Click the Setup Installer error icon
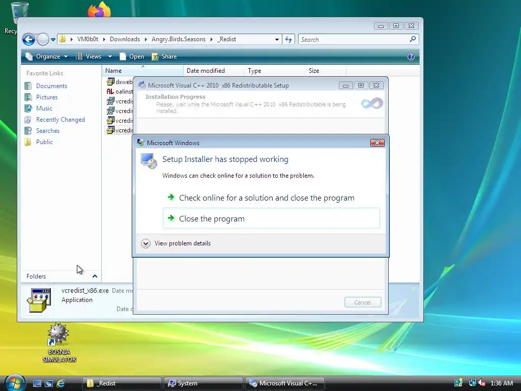Image resolution: width=521 pixels, height=391 pixels. pyautogui.click(x=149, y=160)
